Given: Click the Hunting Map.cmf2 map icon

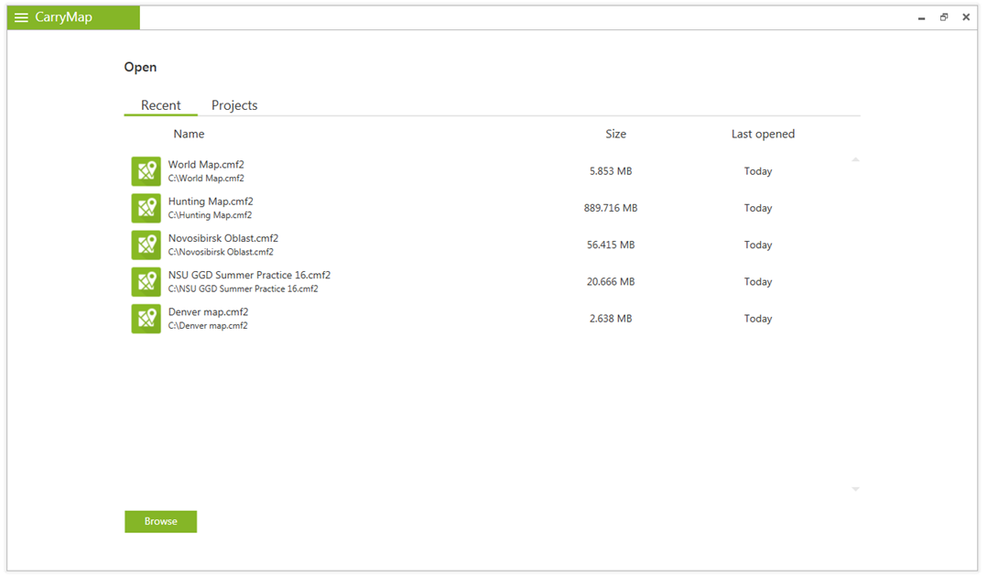Looking at the screenshot, I should [146, 209].
